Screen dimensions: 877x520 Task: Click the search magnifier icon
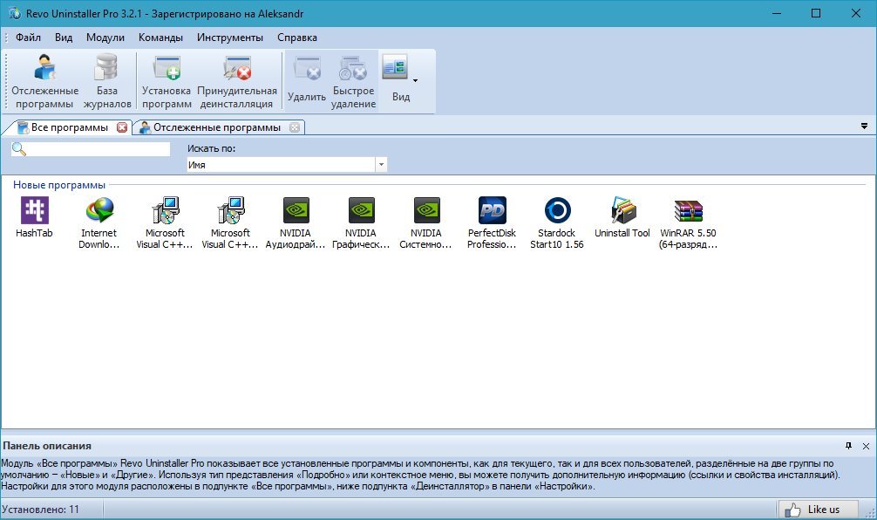click(x=19, y=149)
